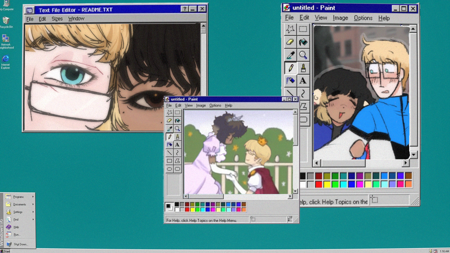Pick the Eraser tool in large Paint window
450x253 pixels.
tap(290, 42)
